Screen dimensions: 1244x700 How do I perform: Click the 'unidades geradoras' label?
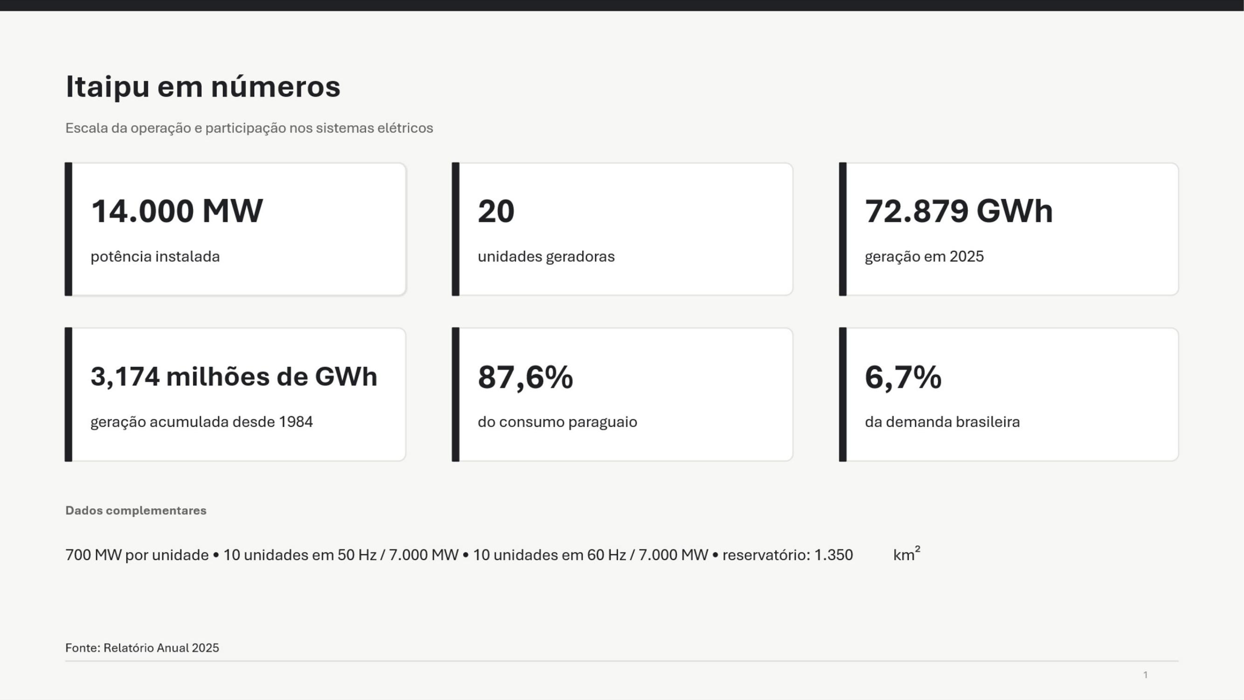coord(546,257)
